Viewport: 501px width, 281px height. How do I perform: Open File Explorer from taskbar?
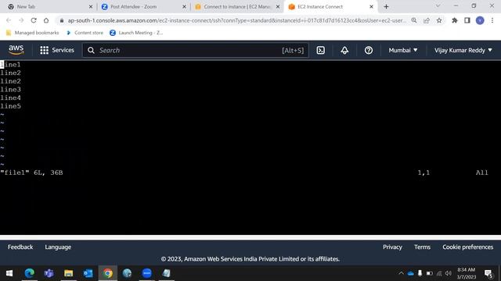coord(68,273)
